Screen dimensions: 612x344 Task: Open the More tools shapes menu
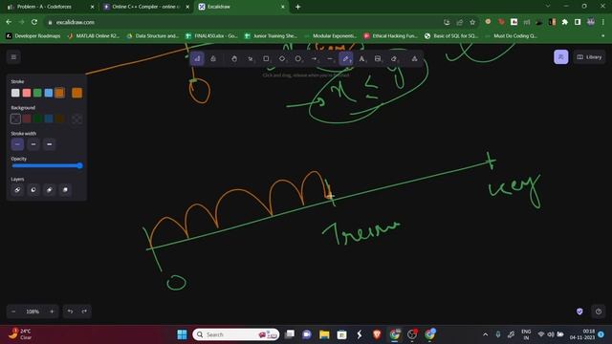click(414, 59)
